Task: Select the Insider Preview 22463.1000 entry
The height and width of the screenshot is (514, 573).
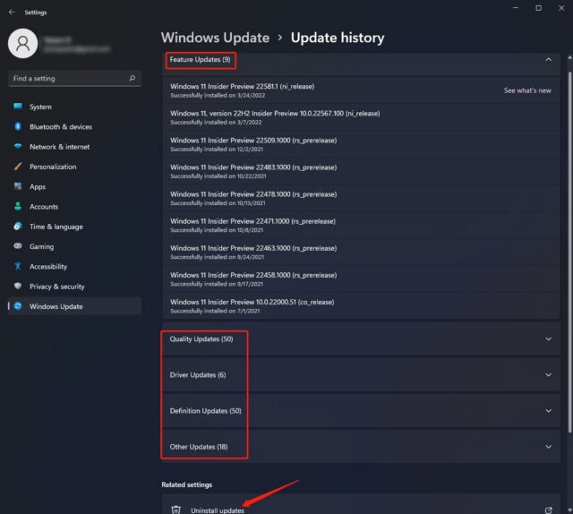Action: click(x=361, y=253)
